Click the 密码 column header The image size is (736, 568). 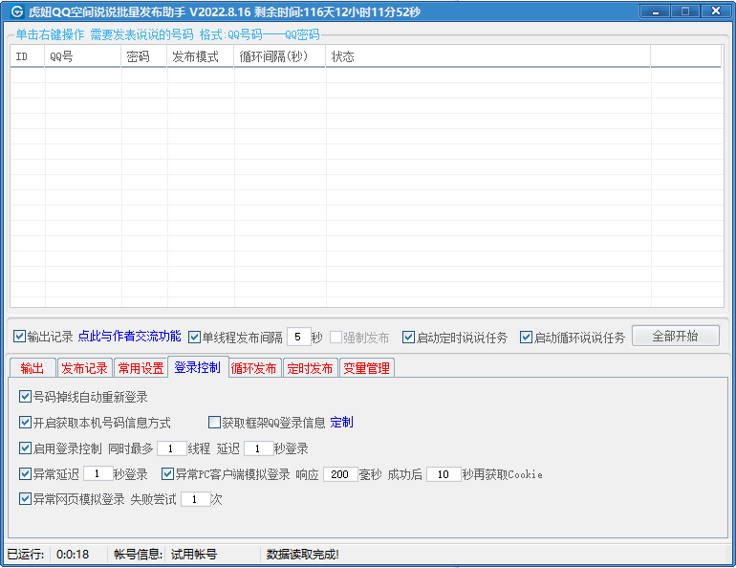pyautogui.click(x=144, y=56)
